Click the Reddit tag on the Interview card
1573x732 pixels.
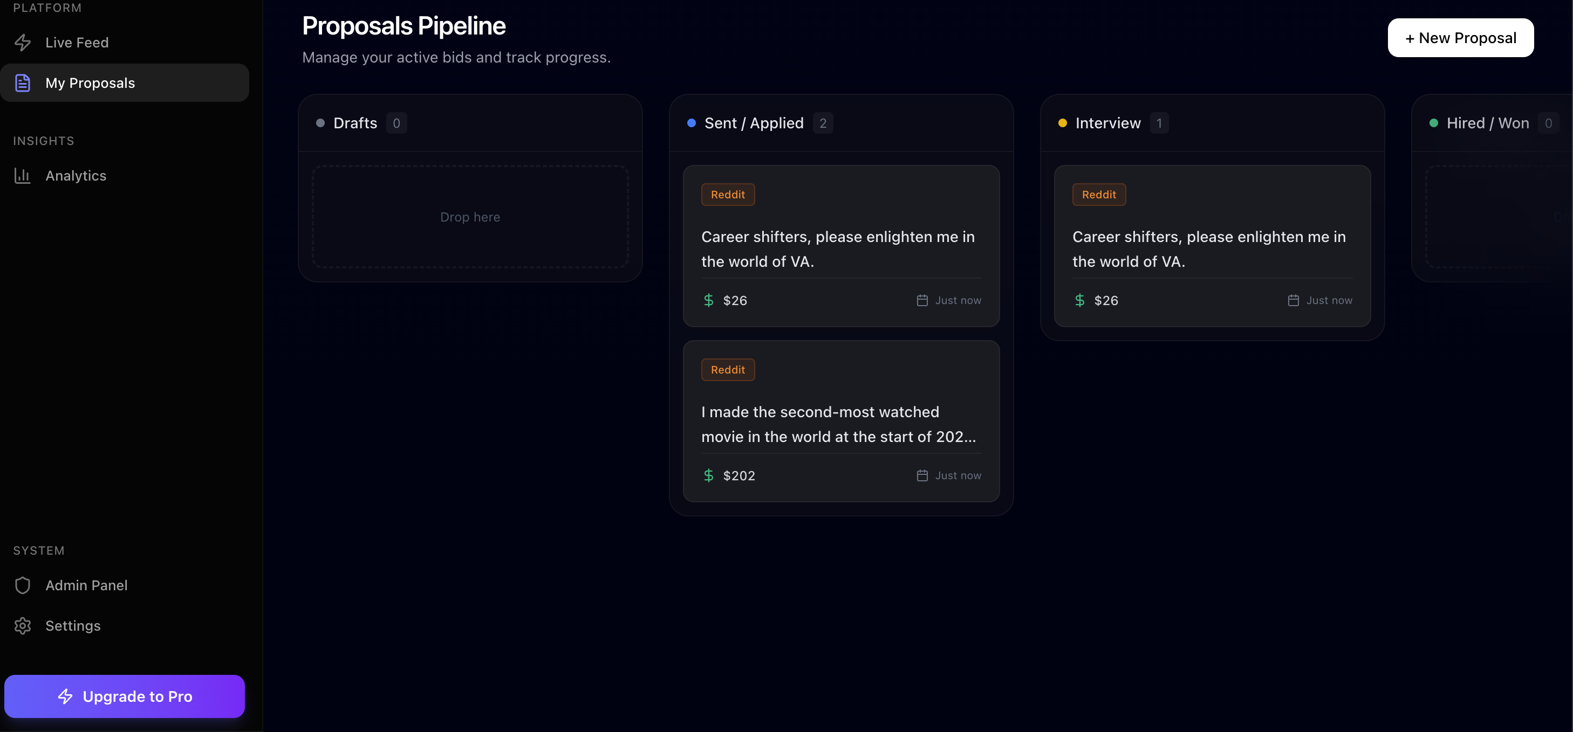click(x=1098, y=195)
